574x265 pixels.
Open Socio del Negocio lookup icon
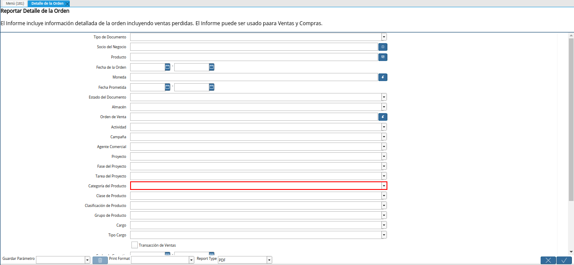[383, 47]
